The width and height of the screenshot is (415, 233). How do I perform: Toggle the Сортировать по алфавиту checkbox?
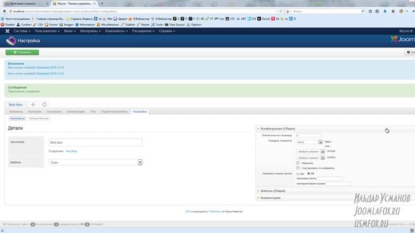[x=298, y=168]
